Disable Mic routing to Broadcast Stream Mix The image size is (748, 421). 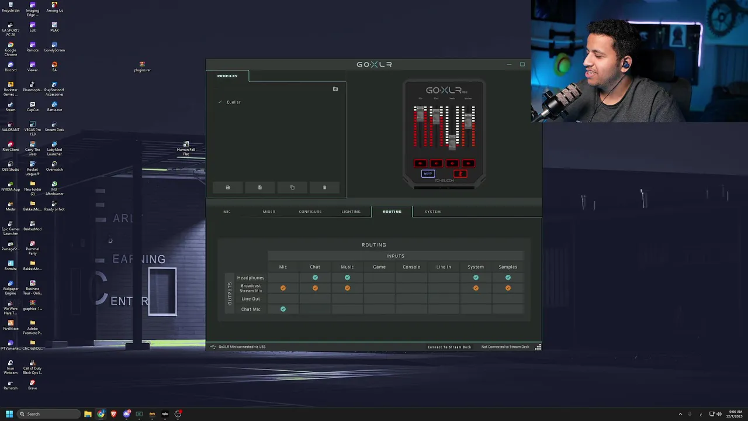coord(283,288)
